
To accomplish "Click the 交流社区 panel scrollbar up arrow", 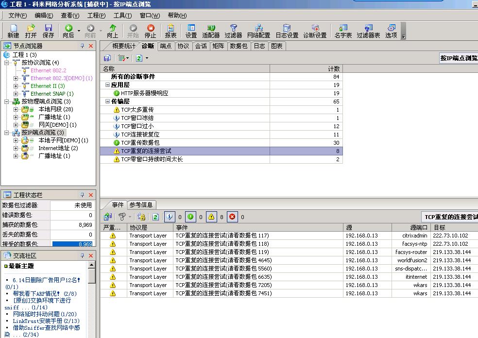I will pyautogui.click(x=91, y=265).
